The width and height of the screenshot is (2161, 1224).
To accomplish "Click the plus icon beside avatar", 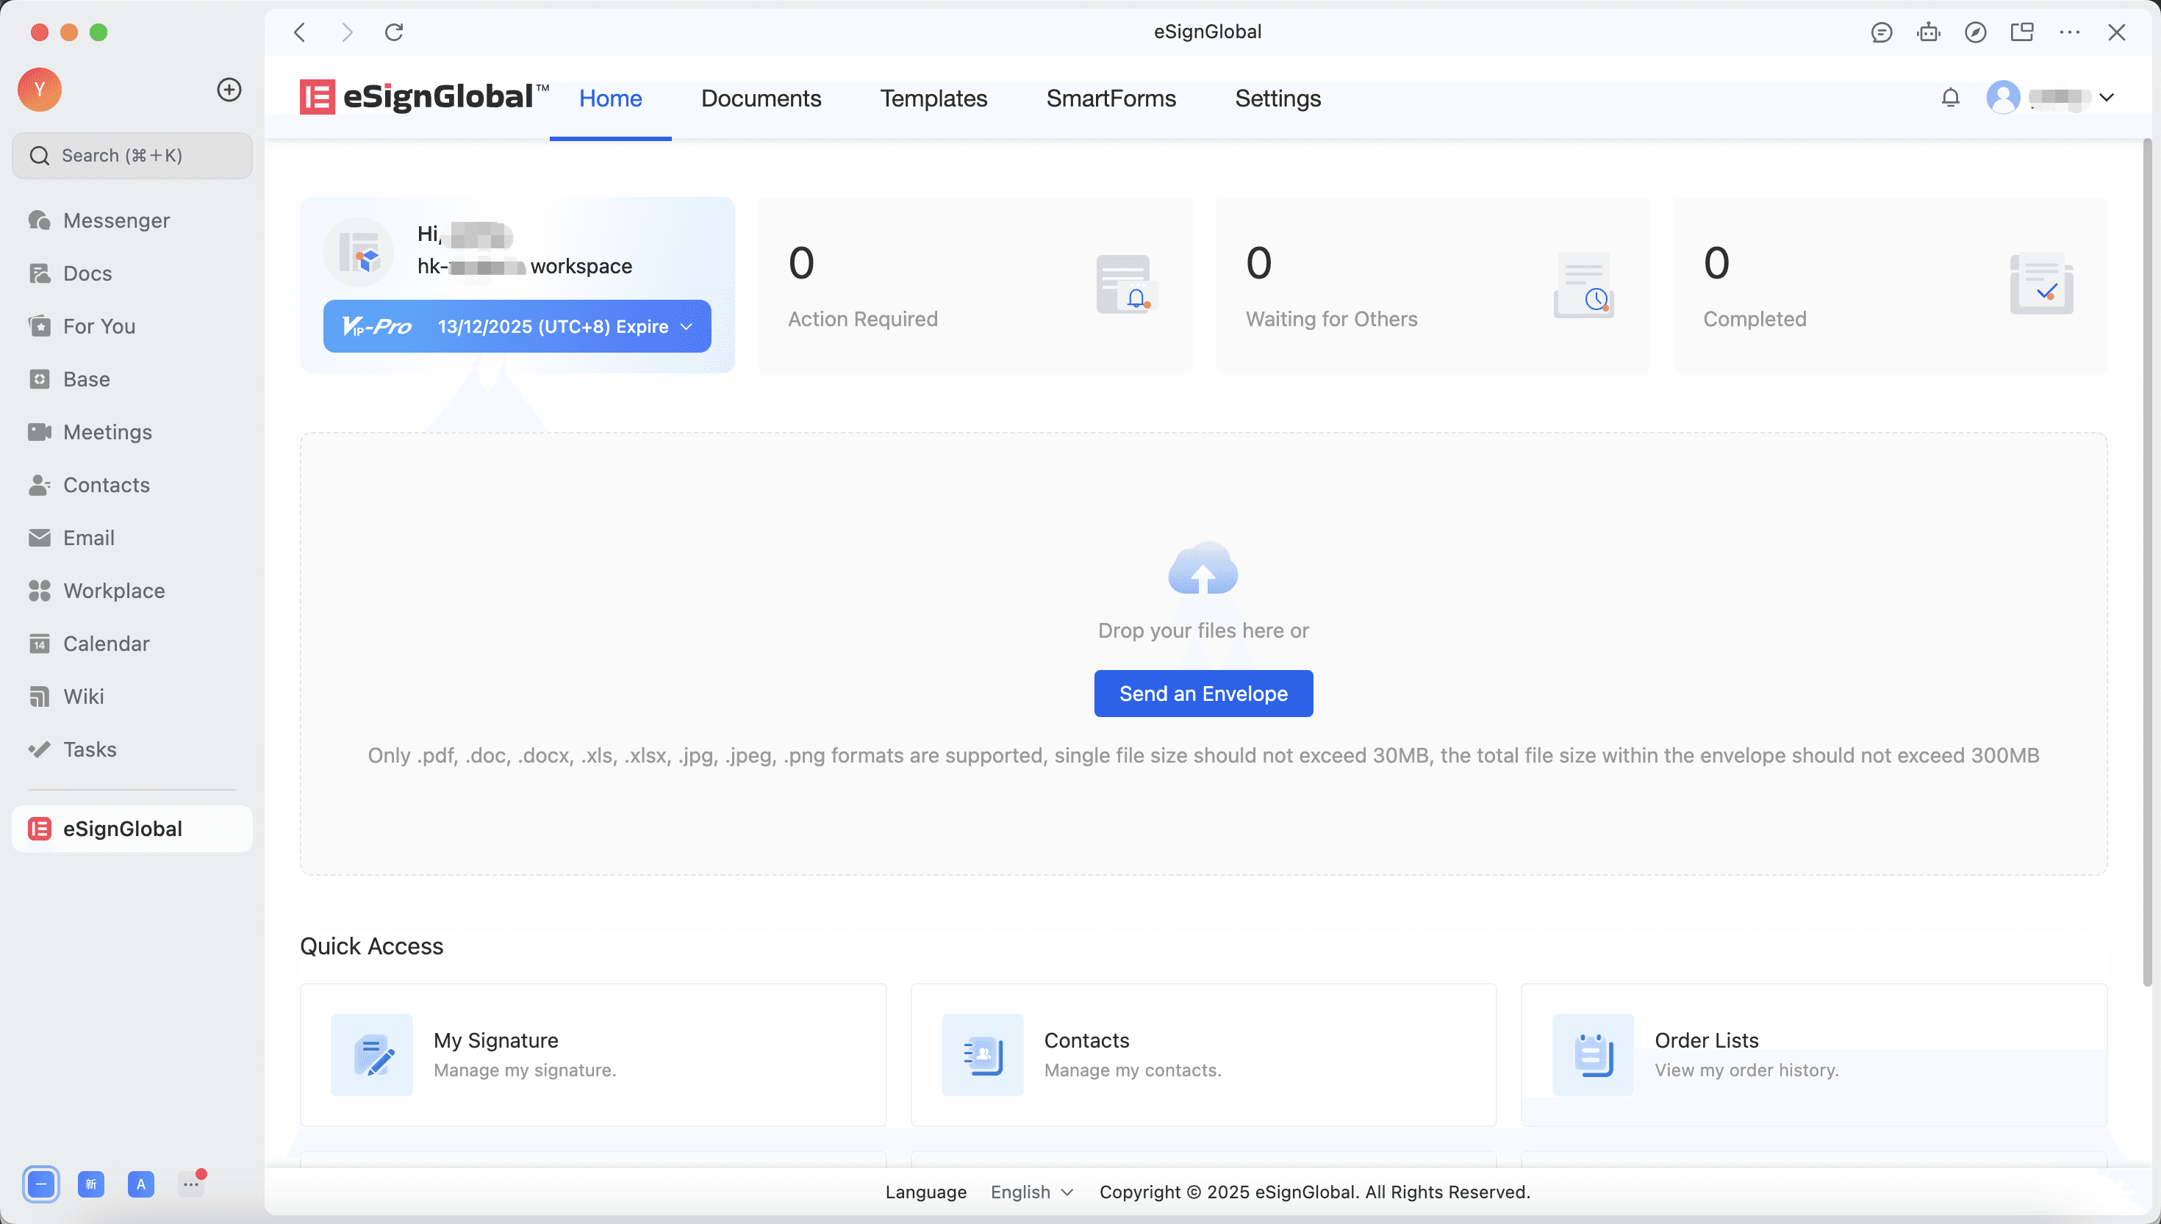I will 229,89.
